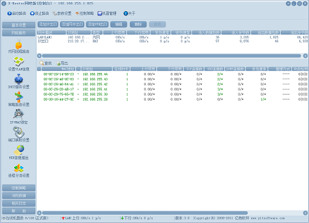Viewport: 309px width, 223px height.
Task: Select the LAN(LAN) interface row
Action: point(172,37)
